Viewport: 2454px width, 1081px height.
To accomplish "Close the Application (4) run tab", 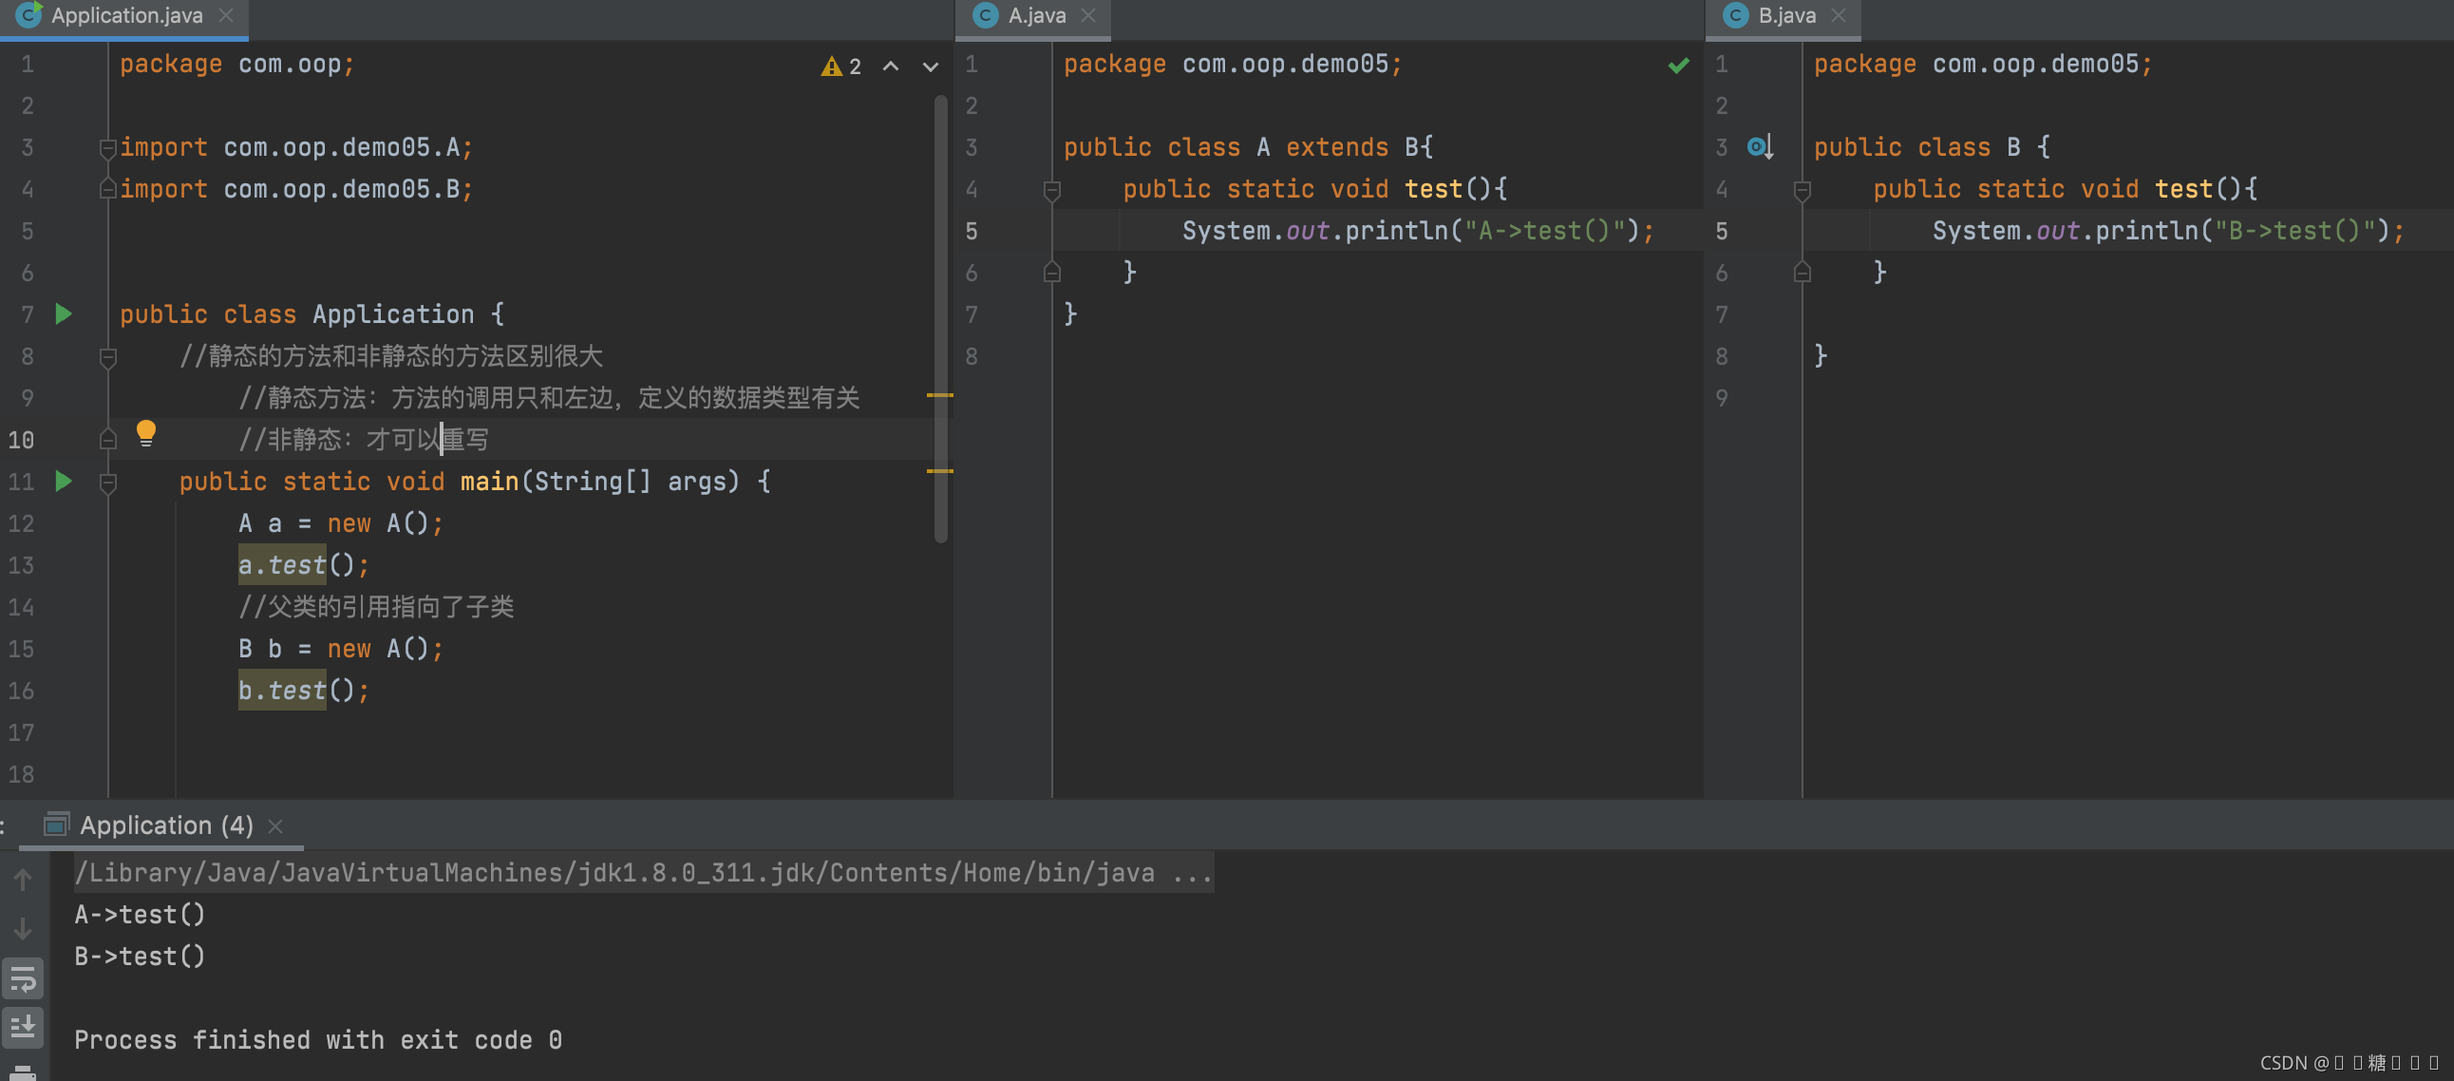I will point(275,825).
